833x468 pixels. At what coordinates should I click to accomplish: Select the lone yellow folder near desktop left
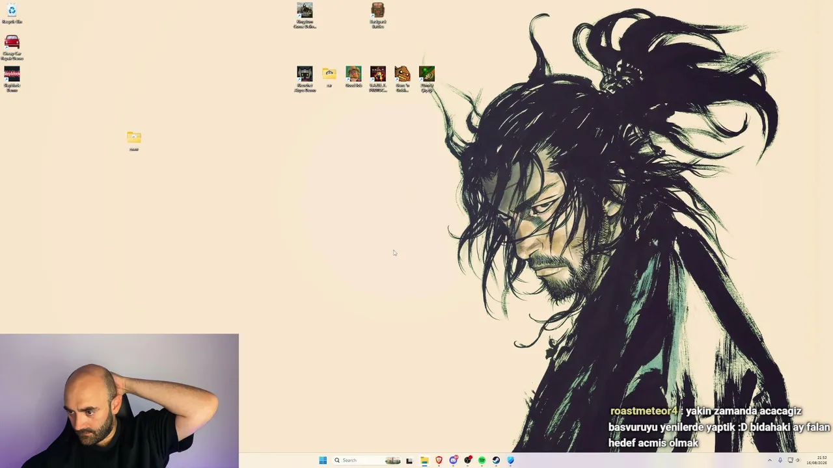point(134,140)
